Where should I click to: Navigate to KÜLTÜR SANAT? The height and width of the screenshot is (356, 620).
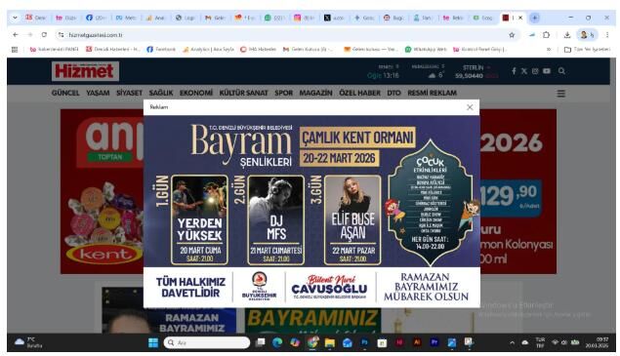point(243,93)
